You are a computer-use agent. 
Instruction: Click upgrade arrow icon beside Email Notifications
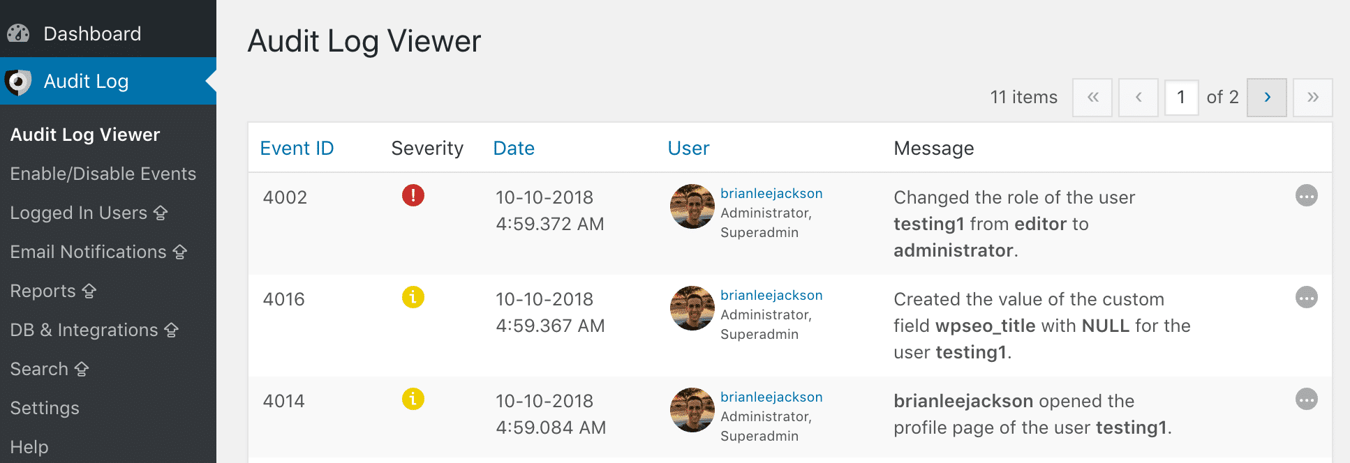180,252
